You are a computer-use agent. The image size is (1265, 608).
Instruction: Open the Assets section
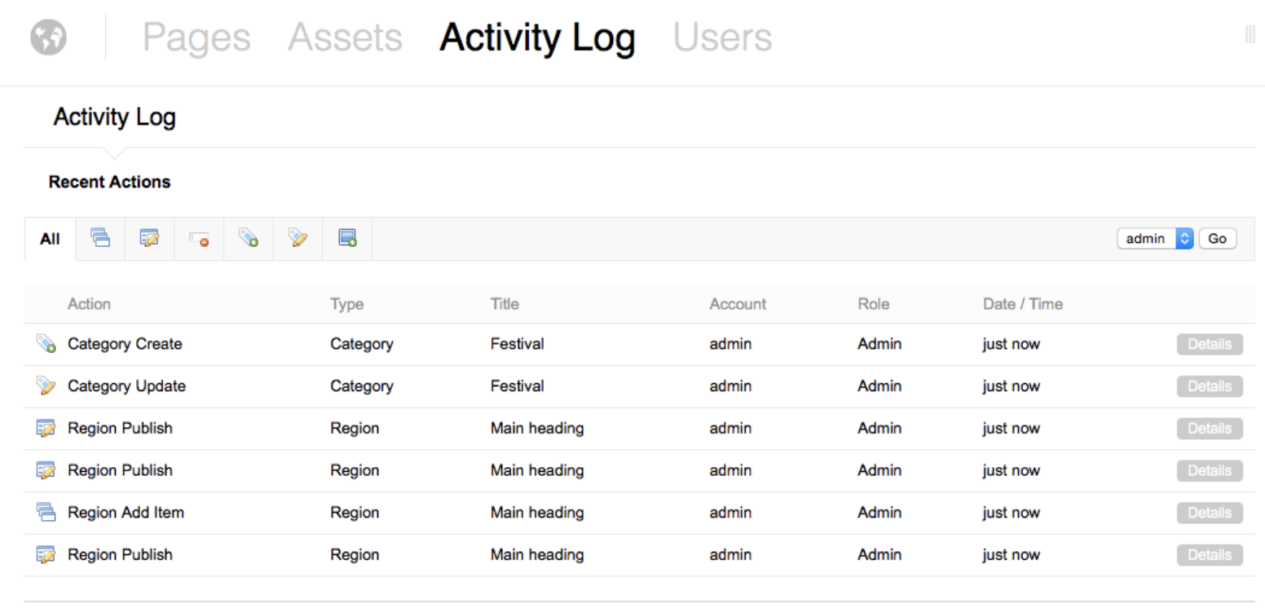345,38
